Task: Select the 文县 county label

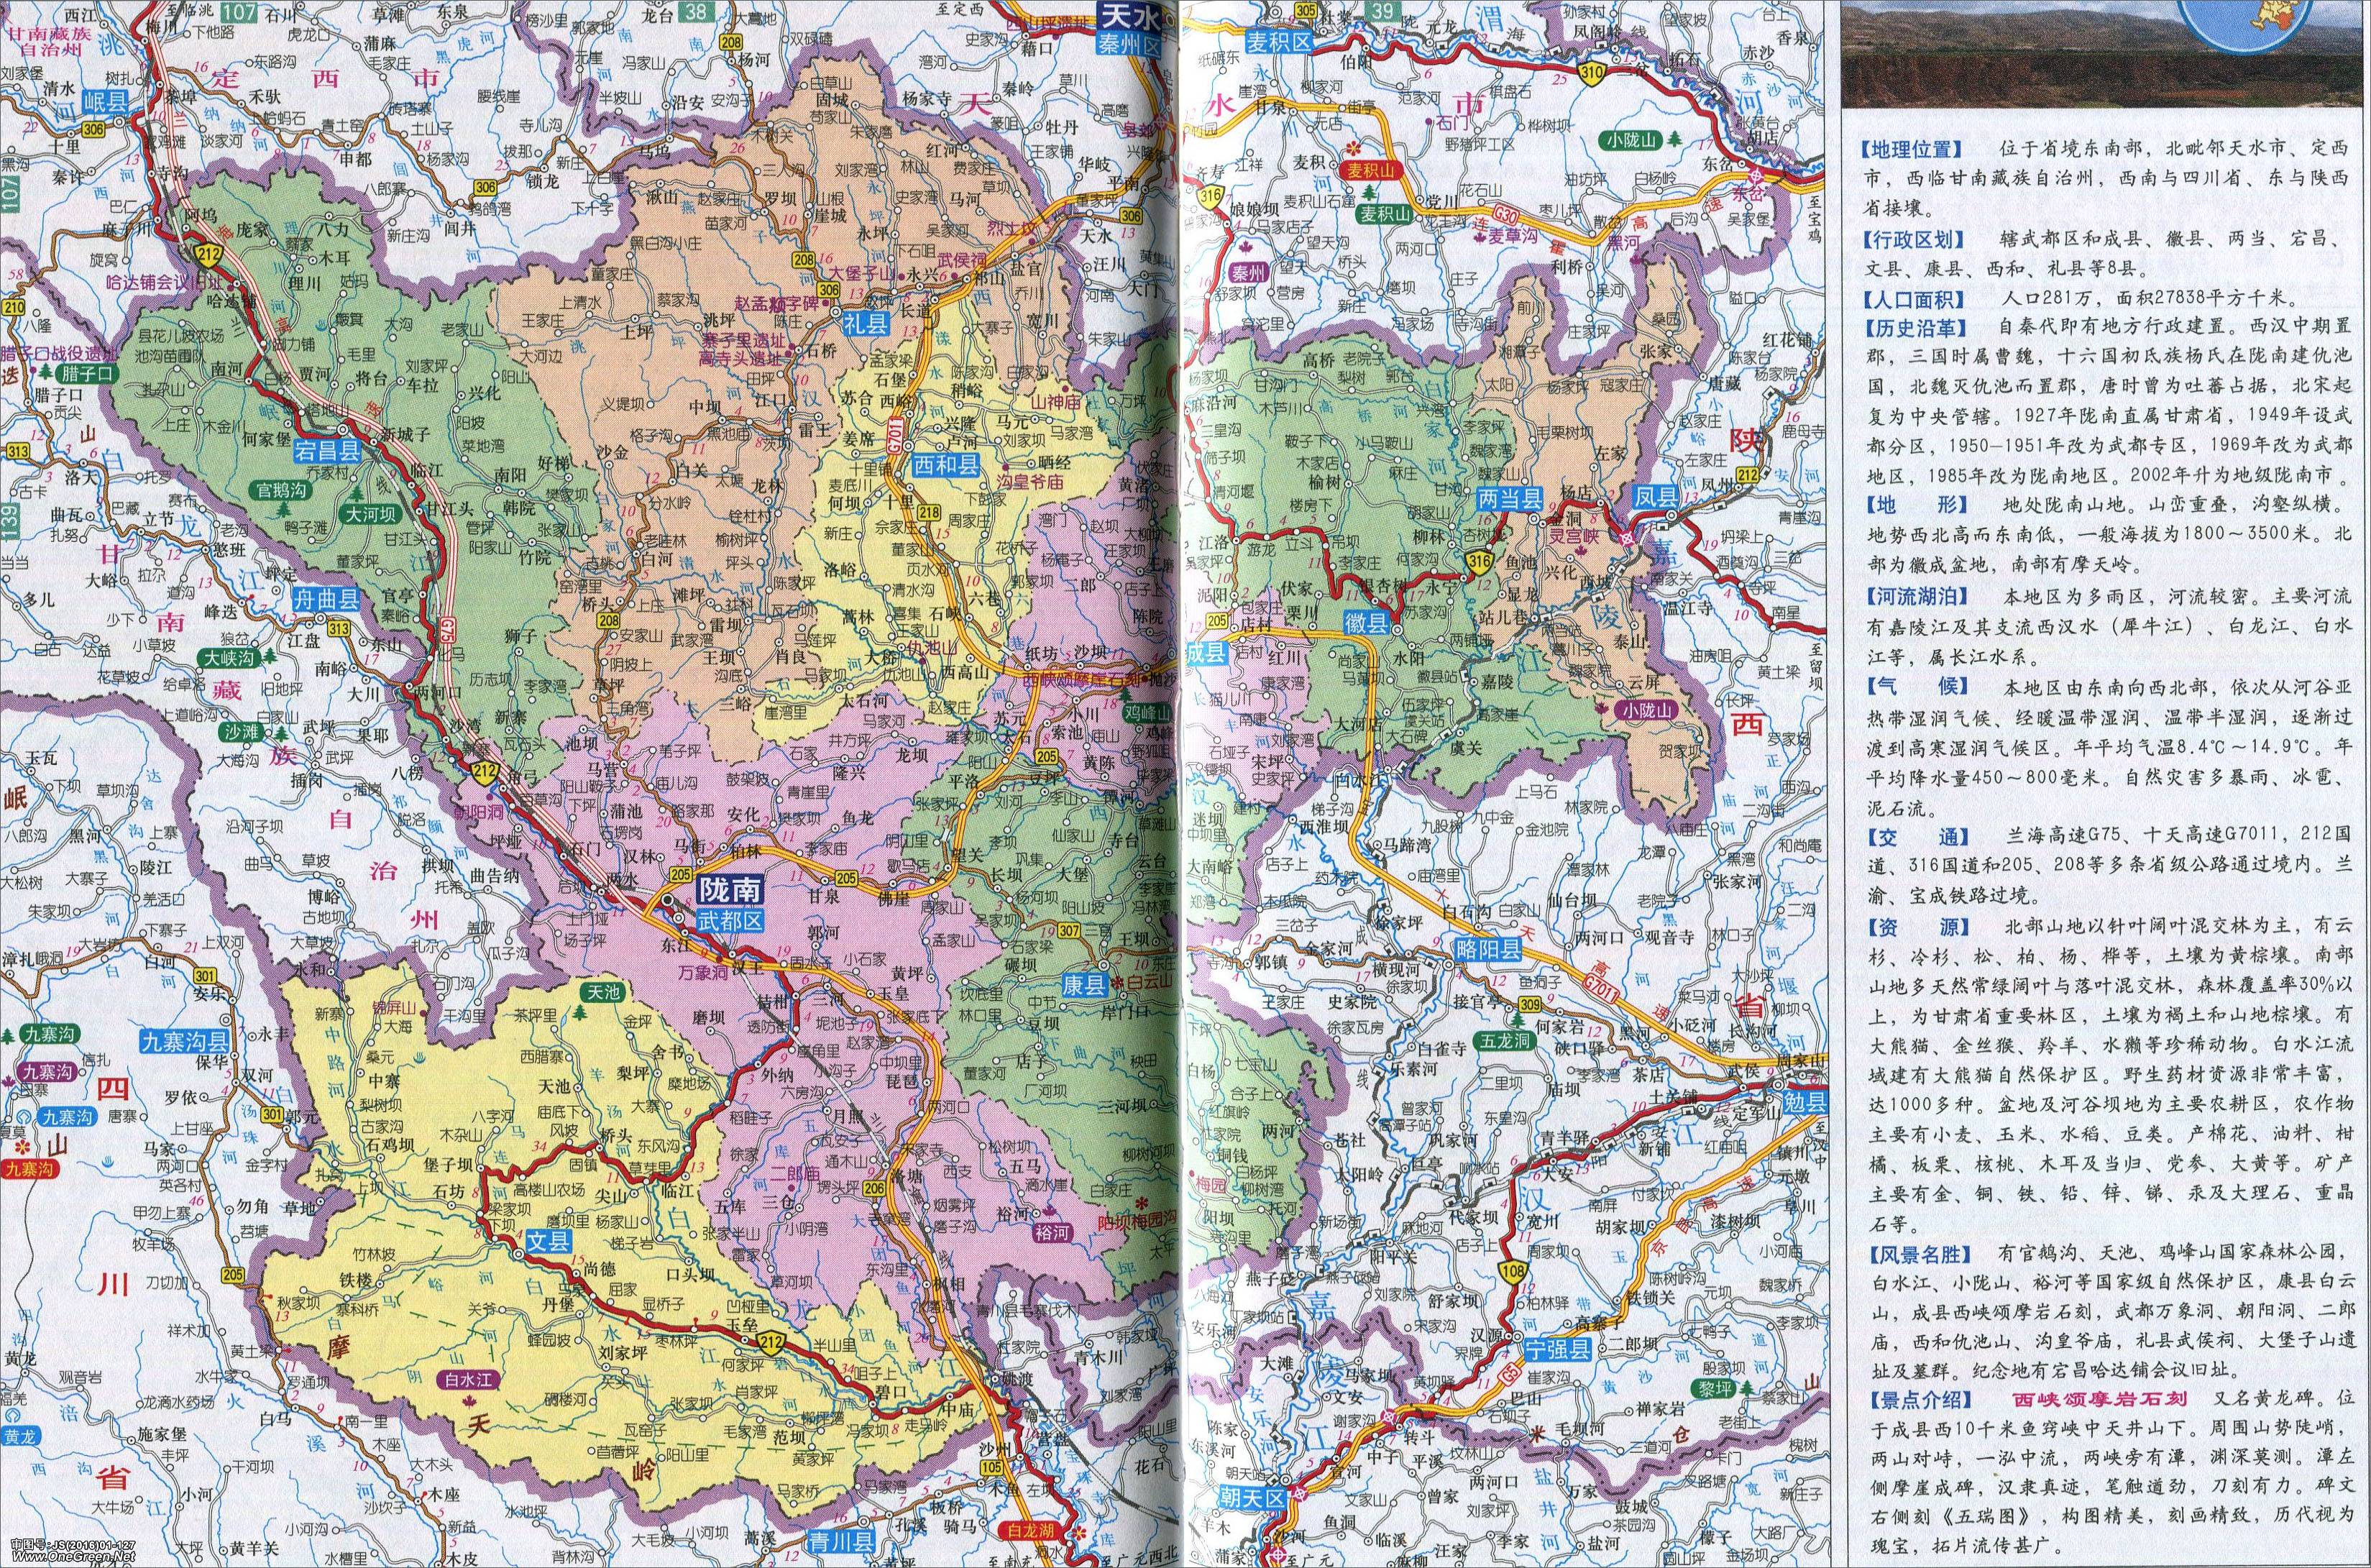Action: [x=548, y=1243]
